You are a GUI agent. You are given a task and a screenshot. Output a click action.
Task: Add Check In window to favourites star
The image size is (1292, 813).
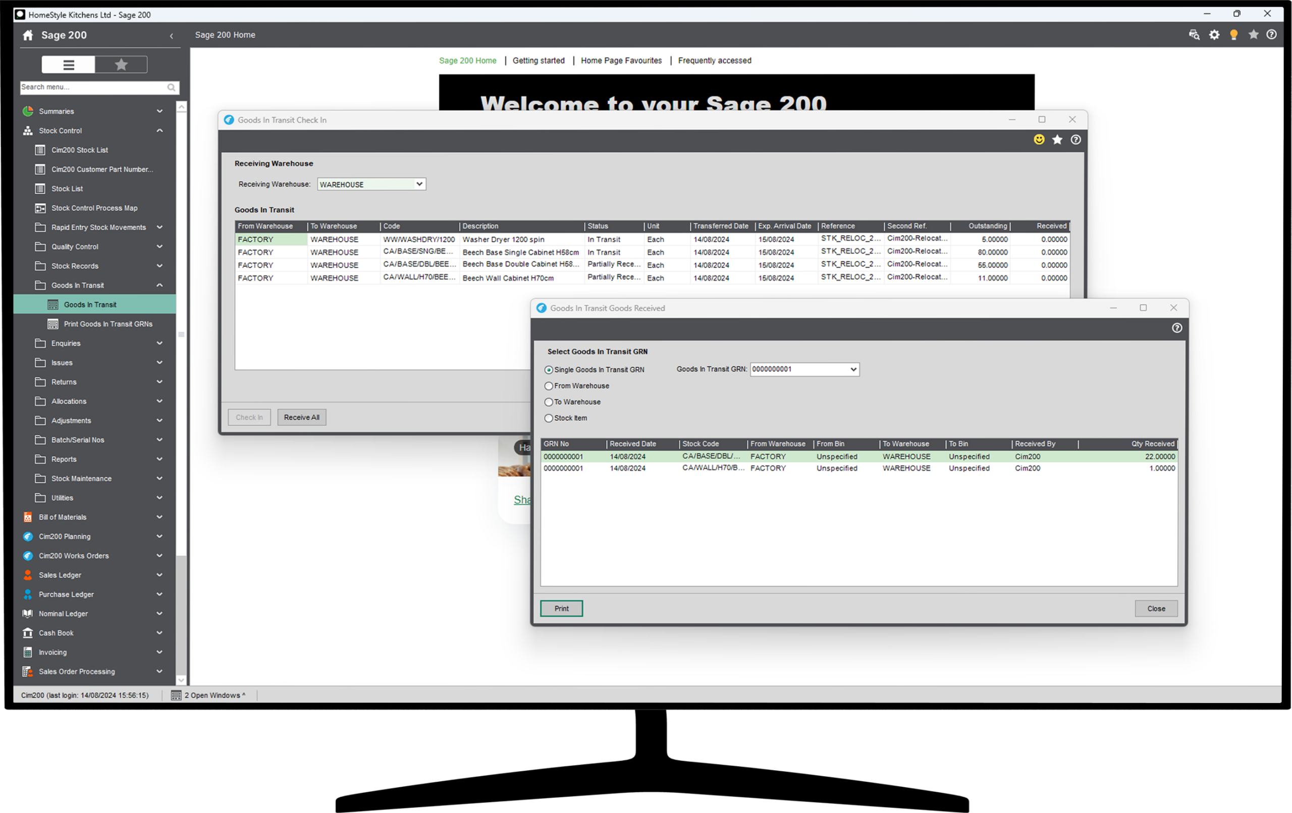1057,140
